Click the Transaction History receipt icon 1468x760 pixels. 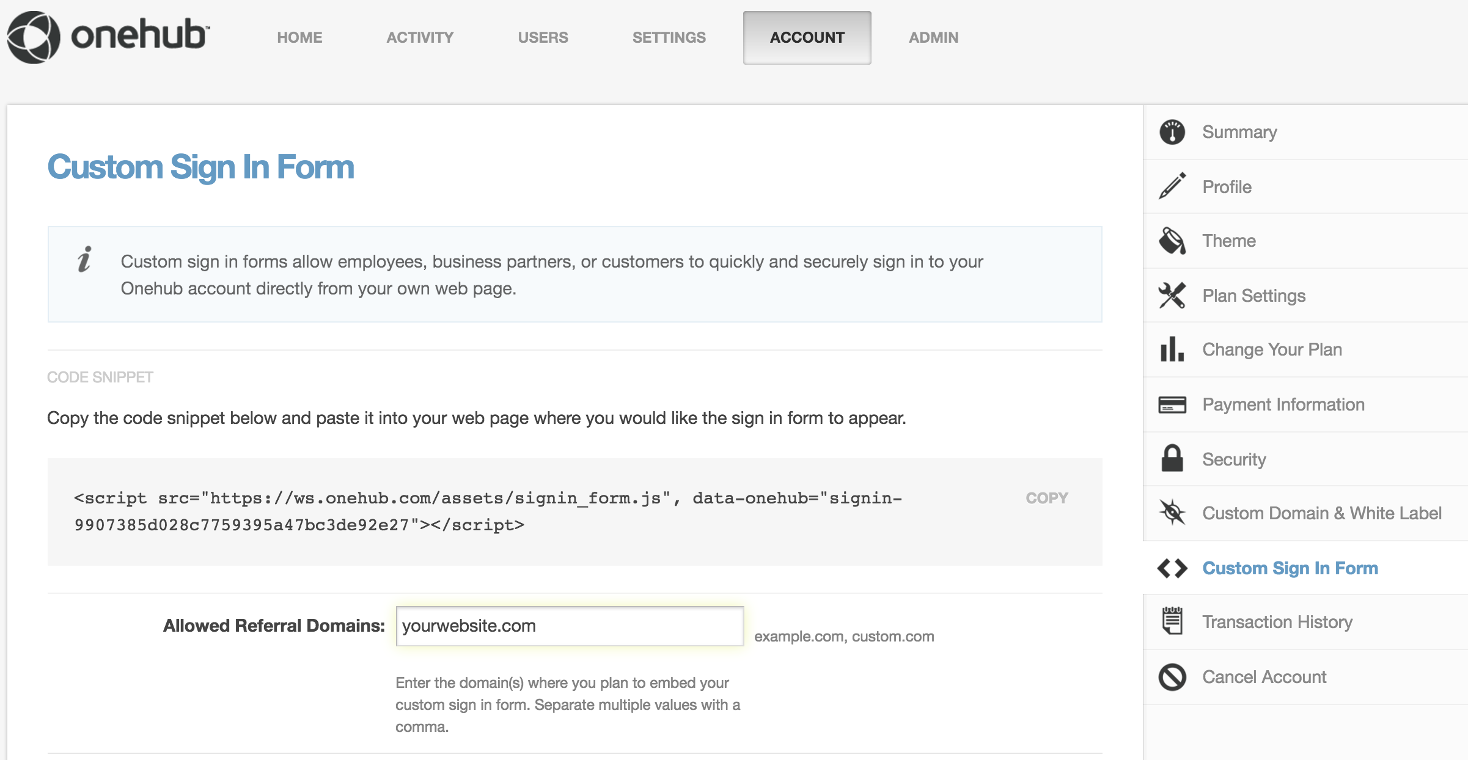1173,621
